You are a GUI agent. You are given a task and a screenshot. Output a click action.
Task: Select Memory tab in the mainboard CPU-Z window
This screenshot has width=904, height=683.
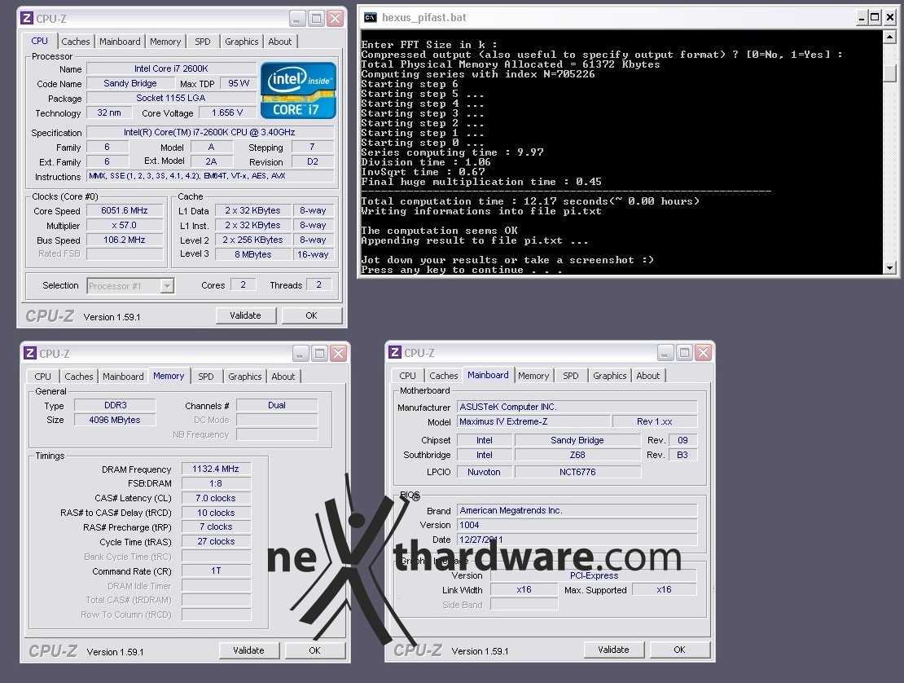[533, 376]
